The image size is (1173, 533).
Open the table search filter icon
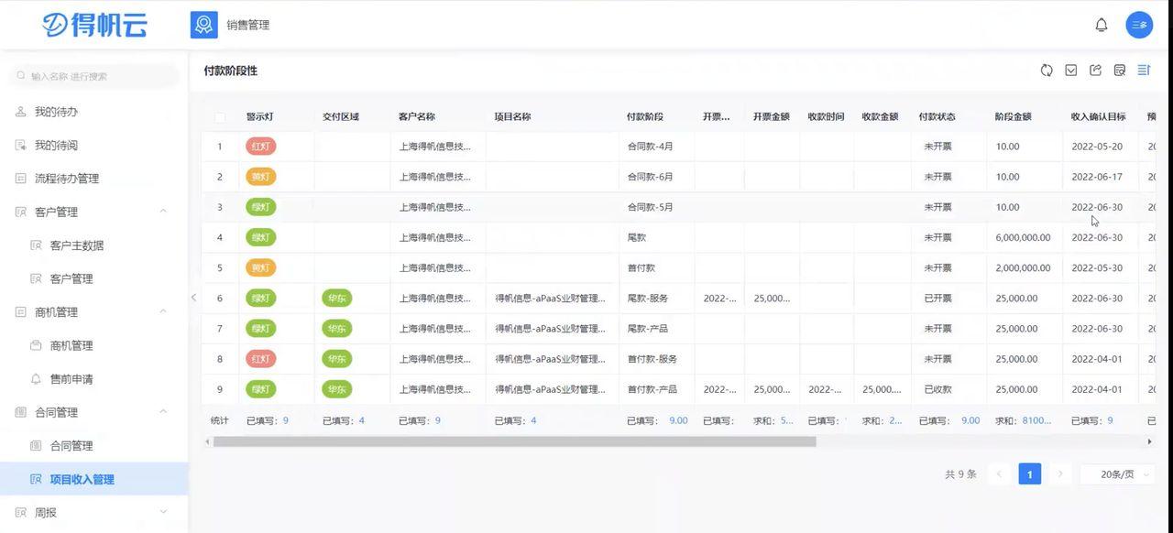coord(1119,71)
